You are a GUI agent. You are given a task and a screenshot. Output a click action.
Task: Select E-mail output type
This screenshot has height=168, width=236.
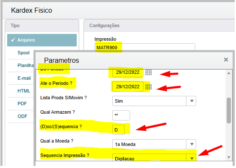pyautogui.click(x=24, y=78)
